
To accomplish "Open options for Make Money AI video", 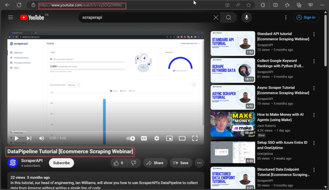I will [314, 115].
